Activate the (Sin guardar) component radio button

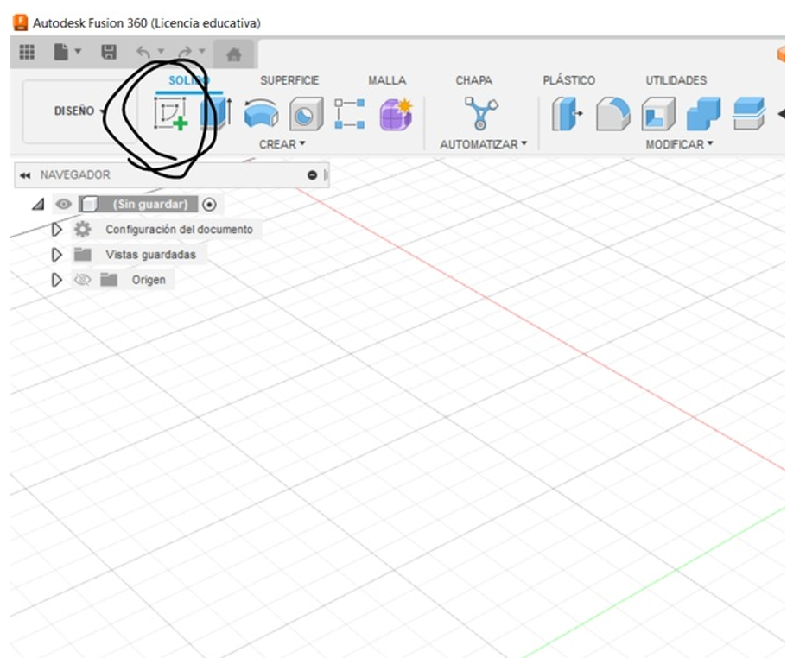pyautogui.click(x=209, y=205)
